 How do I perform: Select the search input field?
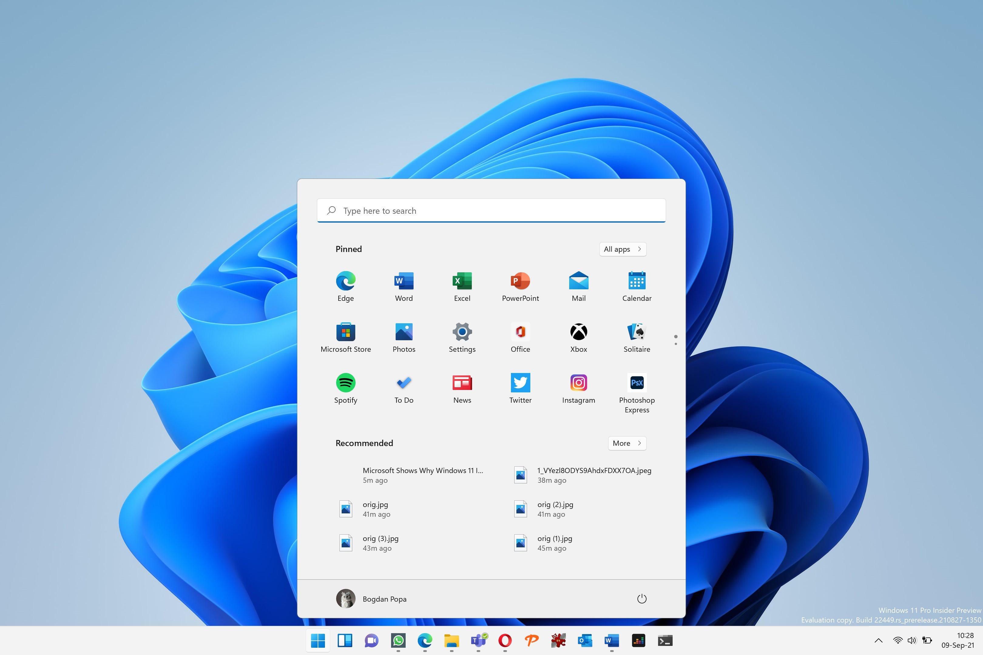(491, 210)
